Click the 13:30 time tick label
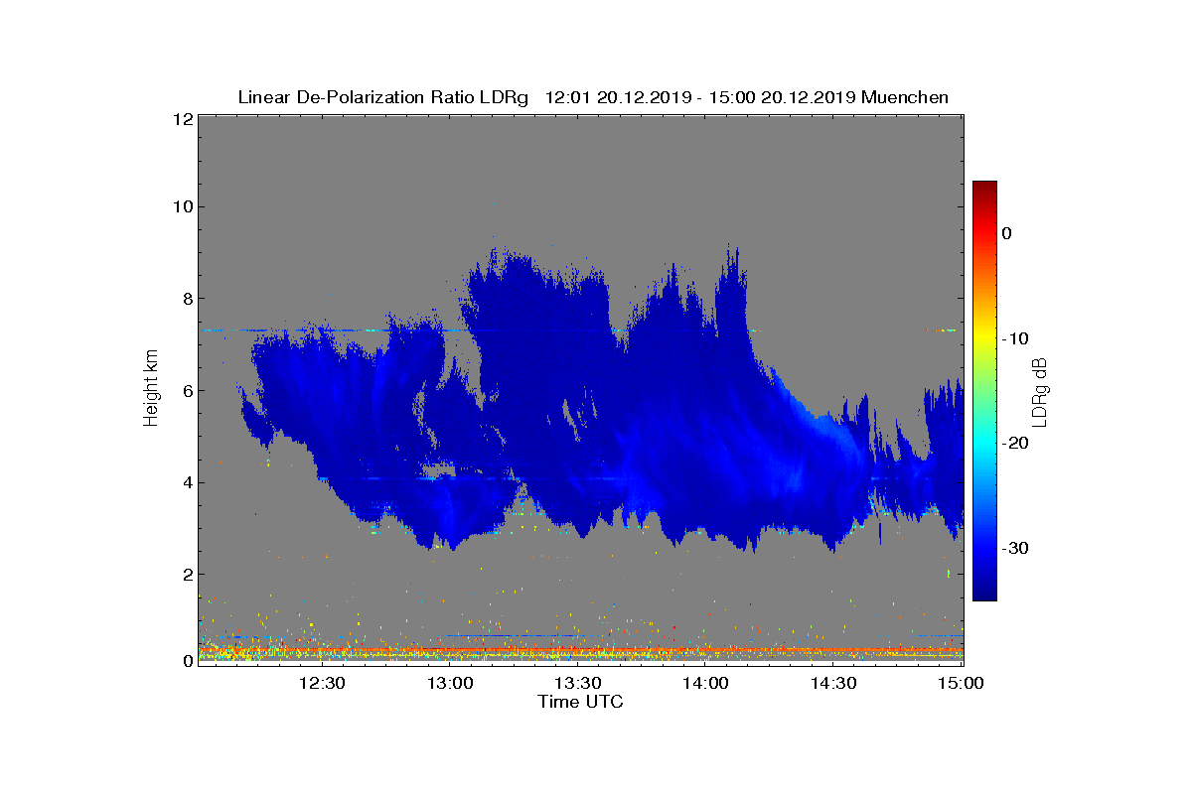 (577, 683)
